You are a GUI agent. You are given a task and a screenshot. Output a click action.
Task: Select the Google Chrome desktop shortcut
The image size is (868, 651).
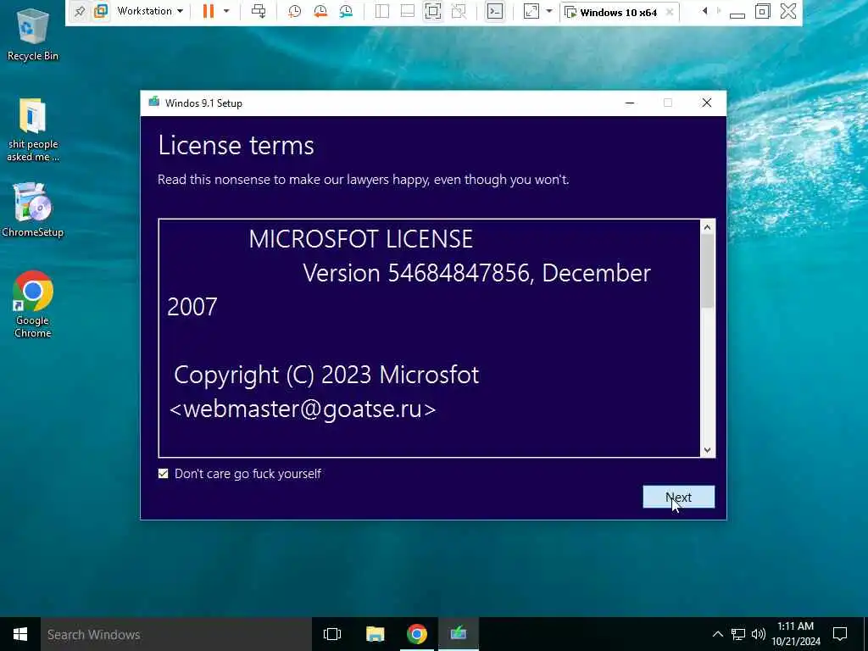coord(33,304)
